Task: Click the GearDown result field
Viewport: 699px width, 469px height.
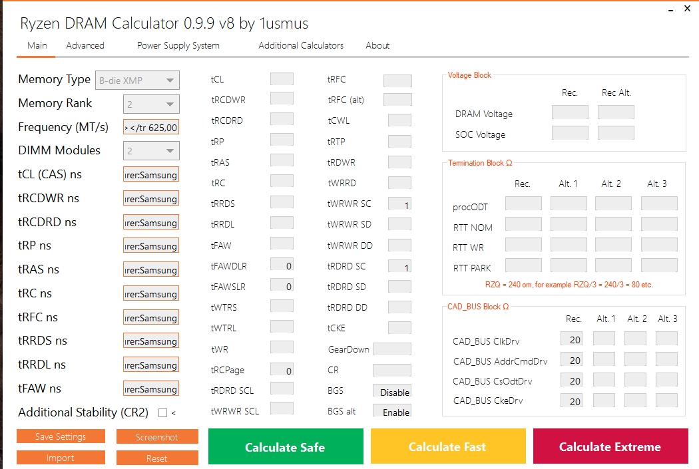Action: pyautogui.click(x=392, y=349)
